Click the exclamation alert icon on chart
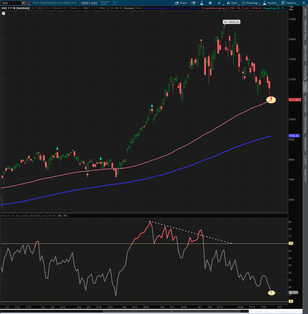This screenshot has width=308, height=314. [x=3, y=13]
